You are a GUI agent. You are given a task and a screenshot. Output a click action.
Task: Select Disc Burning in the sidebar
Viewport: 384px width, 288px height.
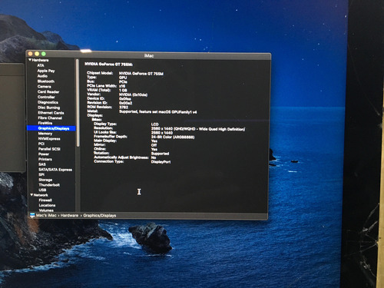(x=49, y=108)
